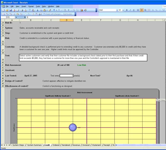Click the Percent style icon
The width and height of the screenshot is (166, 150).
point(156,10)
